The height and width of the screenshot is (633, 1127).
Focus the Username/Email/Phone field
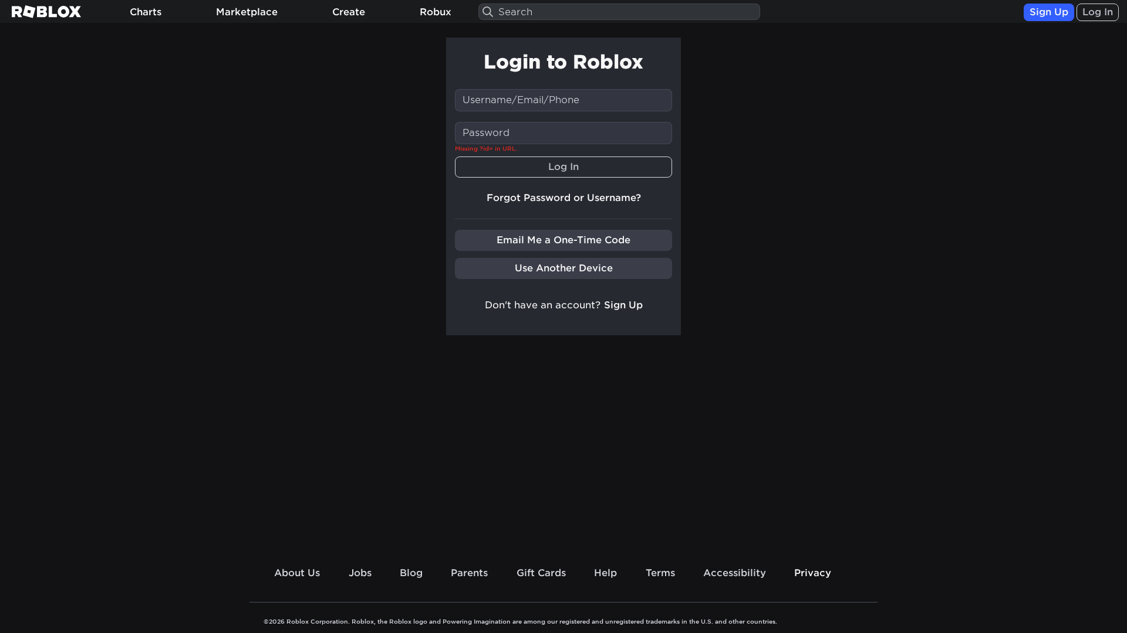pyautogui.click(x=563, y=100)
